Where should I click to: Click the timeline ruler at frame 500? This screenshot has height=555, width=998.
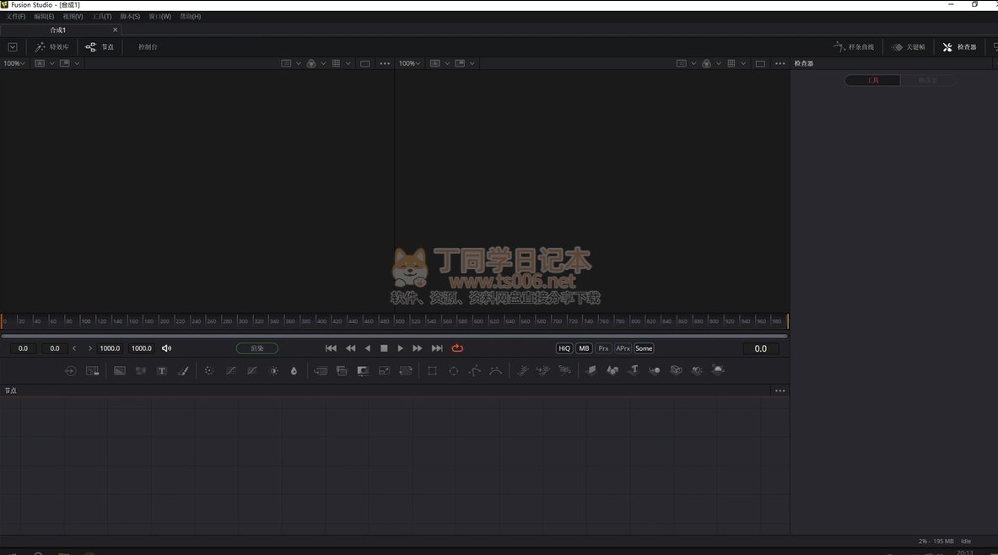coord(400,321)
